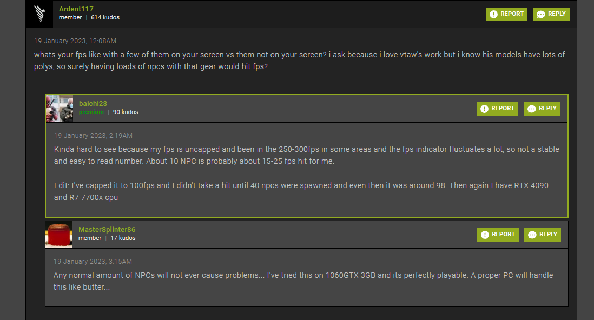Screen dimensions: 594x320
Task: Click the speech bubble icon on baichi23's Reply
Action: [532, 109]
